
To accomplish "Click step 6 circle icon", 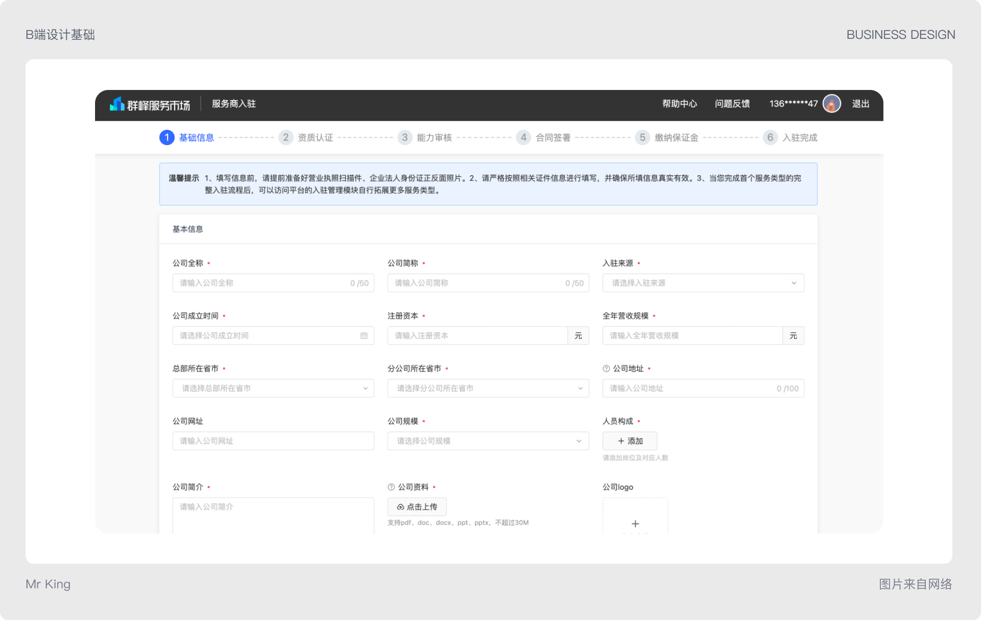I will (x=770, y=137).
